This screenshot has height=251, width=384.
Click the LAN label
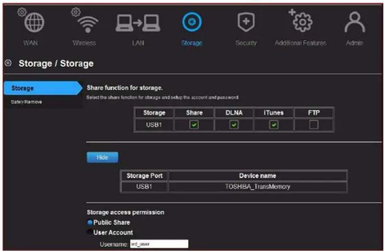pos(138,43)
